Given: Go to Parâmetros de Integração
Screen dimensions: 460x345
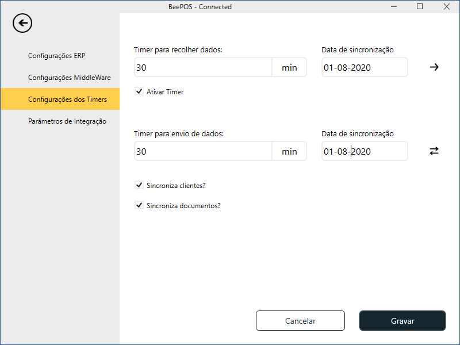Looking at the screenshot, I should pos(67,121).
